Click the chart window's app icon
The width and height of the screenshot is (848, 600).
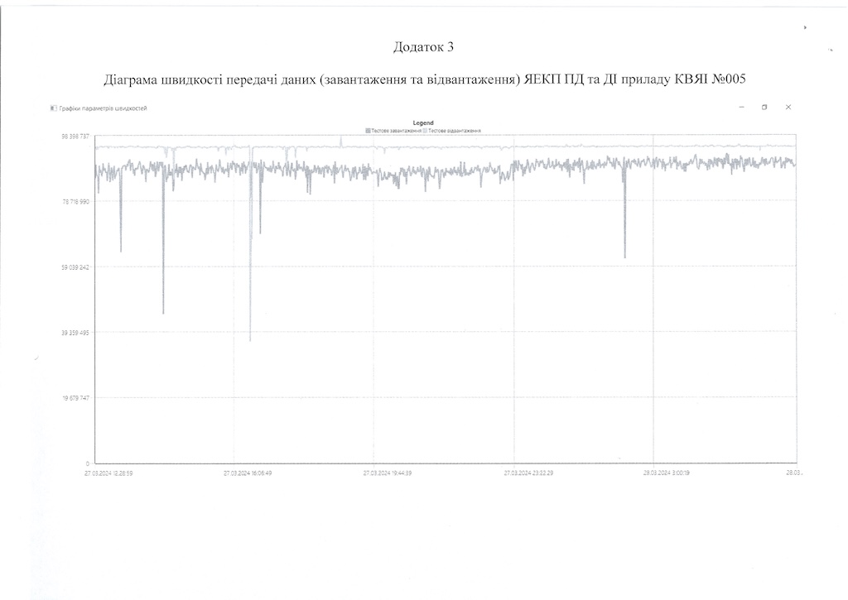point(53,108)
